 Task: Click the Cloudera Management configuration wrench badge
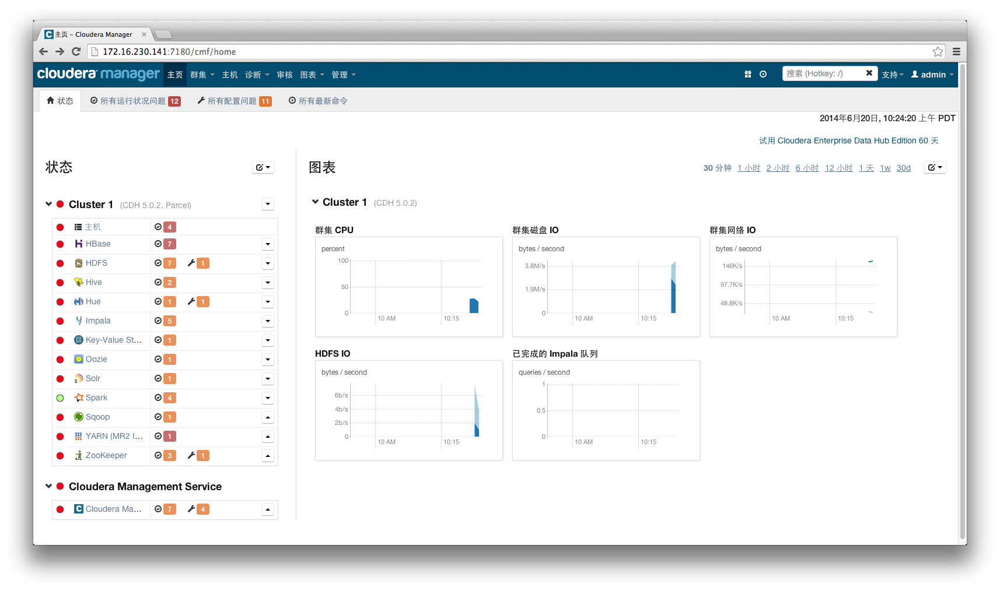point(198,509)
